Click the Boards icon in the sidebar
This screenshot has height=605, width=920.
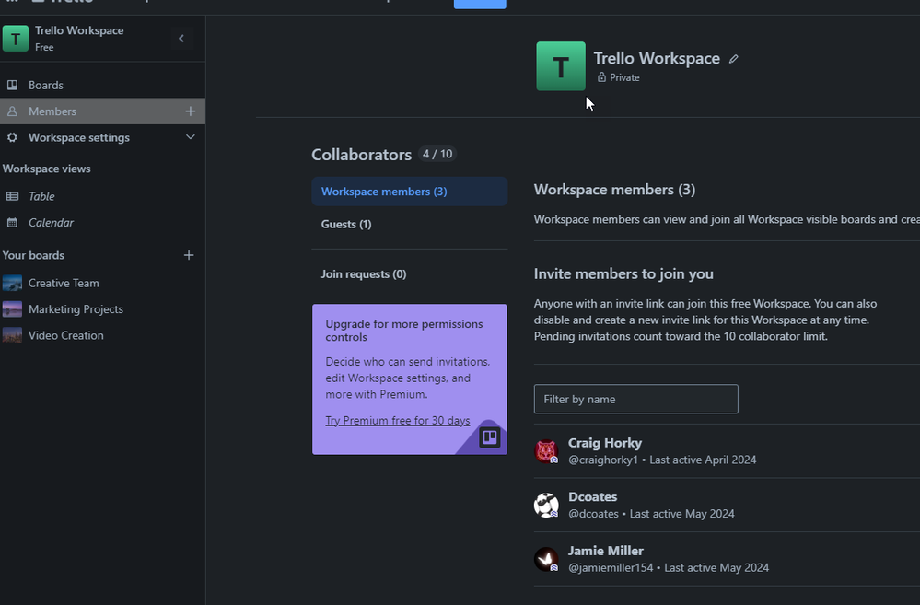click(12, 85)
